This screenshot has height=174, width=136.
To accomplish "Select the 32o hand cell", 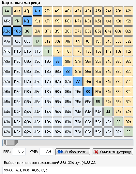I will click(118, 132).
